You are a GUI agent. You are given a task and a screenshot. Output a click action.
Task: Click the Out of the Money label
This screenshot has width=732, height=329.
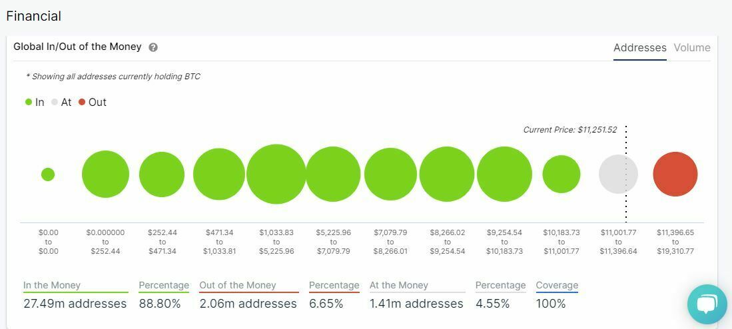click(x=237, y=285)
